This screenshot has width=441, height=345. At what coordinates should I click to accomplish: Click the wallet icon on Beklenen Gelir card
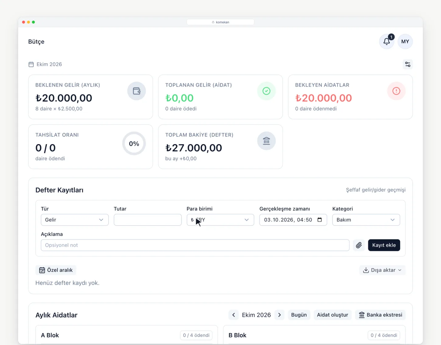[x=137, y=91]
